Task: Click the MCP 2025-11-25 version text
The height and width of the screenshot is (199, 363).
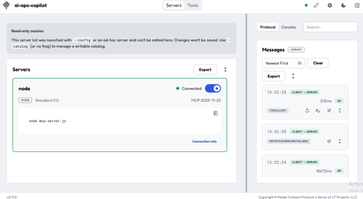Action: [x=206, y=101]
